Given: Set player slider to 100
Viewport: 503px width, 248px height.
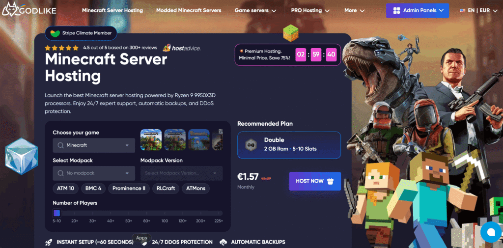Looking at the screenshot, I should (165, 221).
